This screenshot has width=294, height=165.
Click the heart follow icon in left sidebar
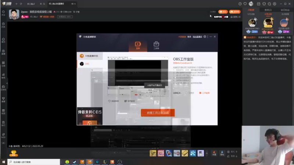3,13
